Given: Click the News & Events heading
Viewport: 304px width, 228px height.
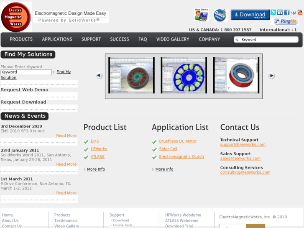Looking at the screenshot, I should coord(25,116).
